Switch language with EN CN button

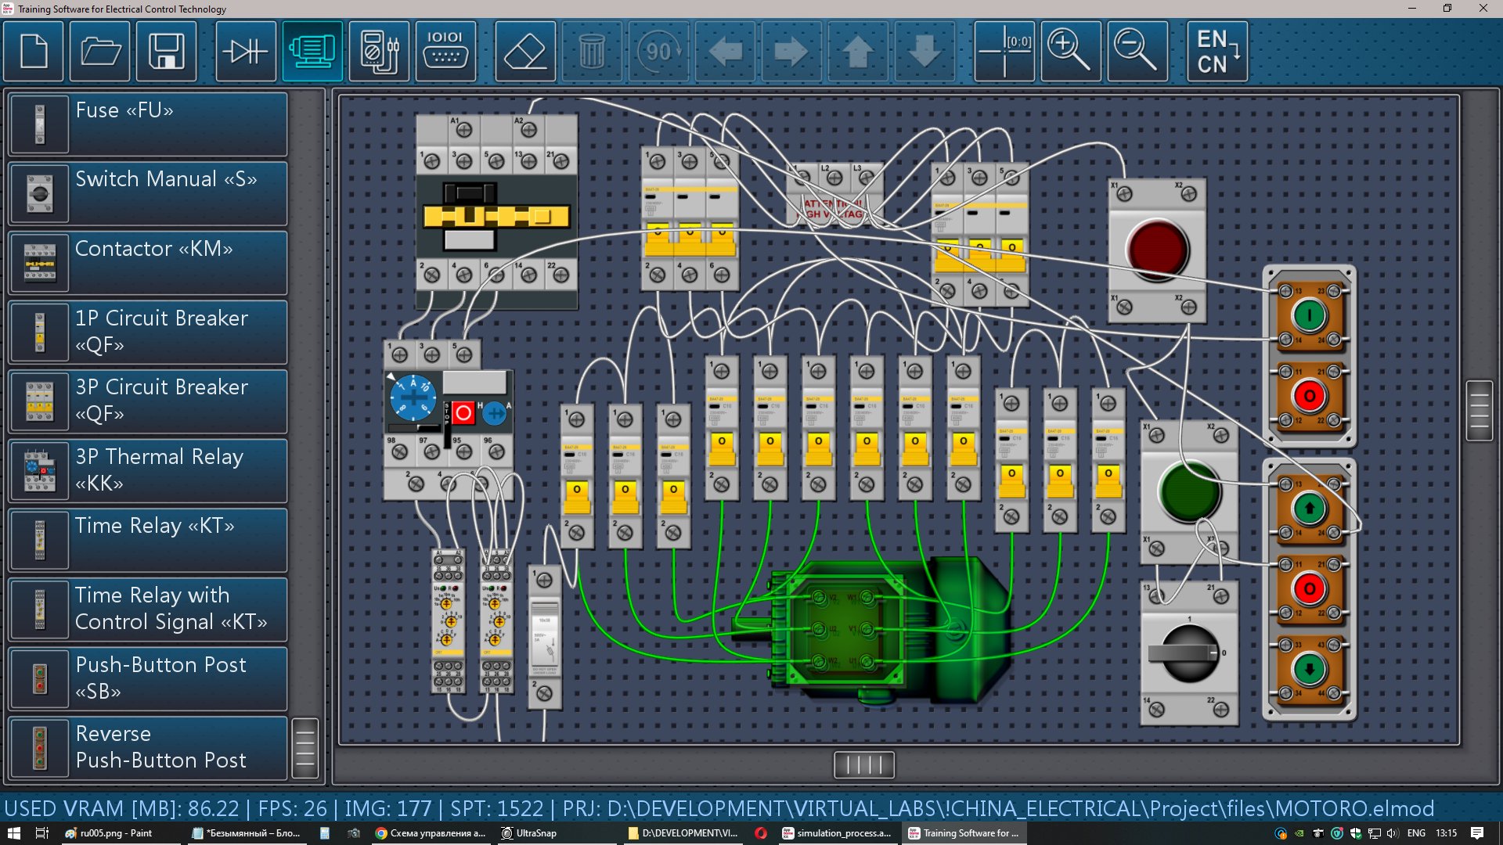[x=1217, y=52]
